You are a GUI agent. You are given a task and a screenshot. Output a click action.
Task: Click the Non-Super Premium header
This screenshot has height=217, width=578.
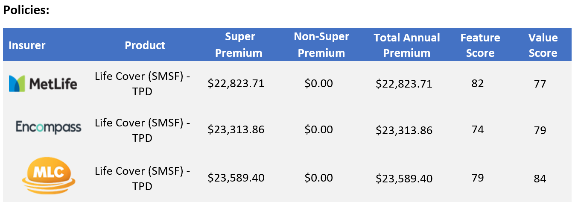coord(321,45)
